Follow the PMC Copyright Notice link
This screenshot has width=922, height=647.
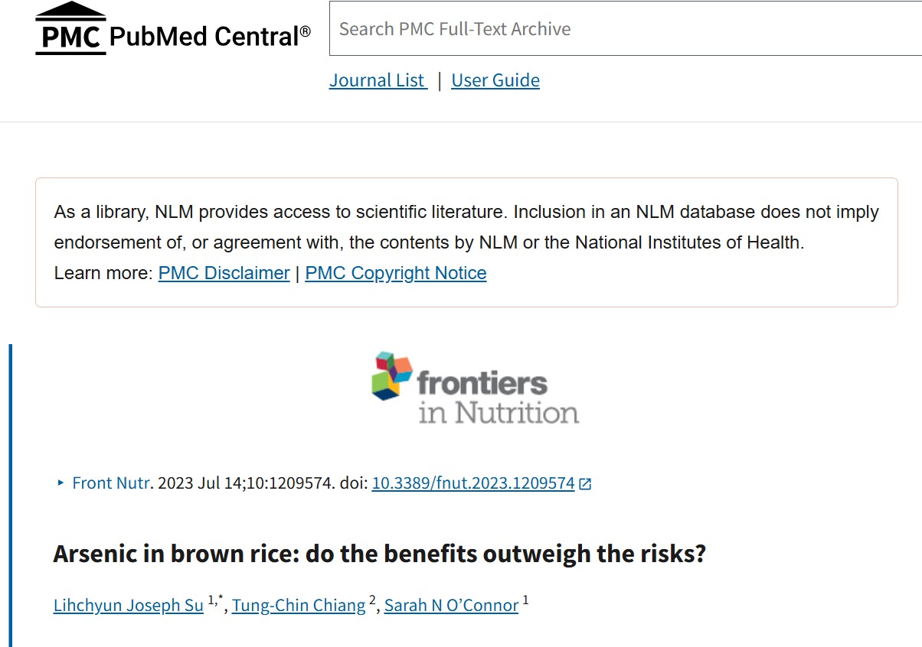click(x=395, y=273)
